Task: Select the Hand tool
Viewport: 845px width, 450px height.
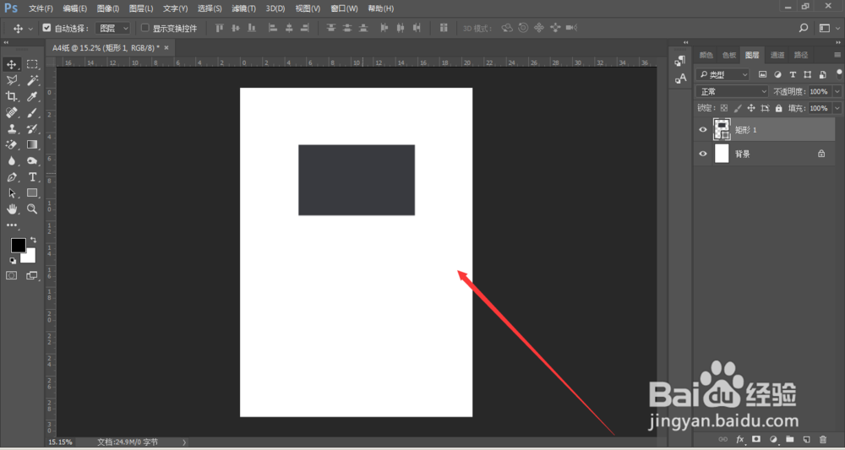Action: click(11, 209)
